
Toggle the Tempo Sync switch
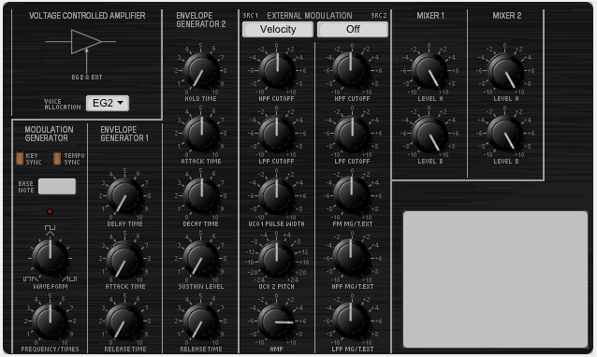pyautogui.click(x=57, y=159)
